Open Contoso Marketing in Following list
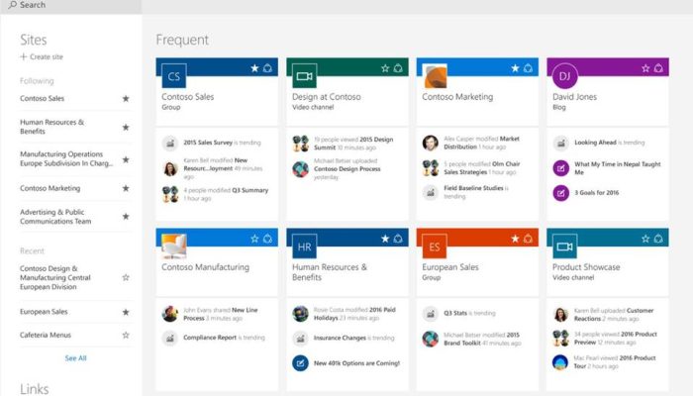 coord(50,188)
